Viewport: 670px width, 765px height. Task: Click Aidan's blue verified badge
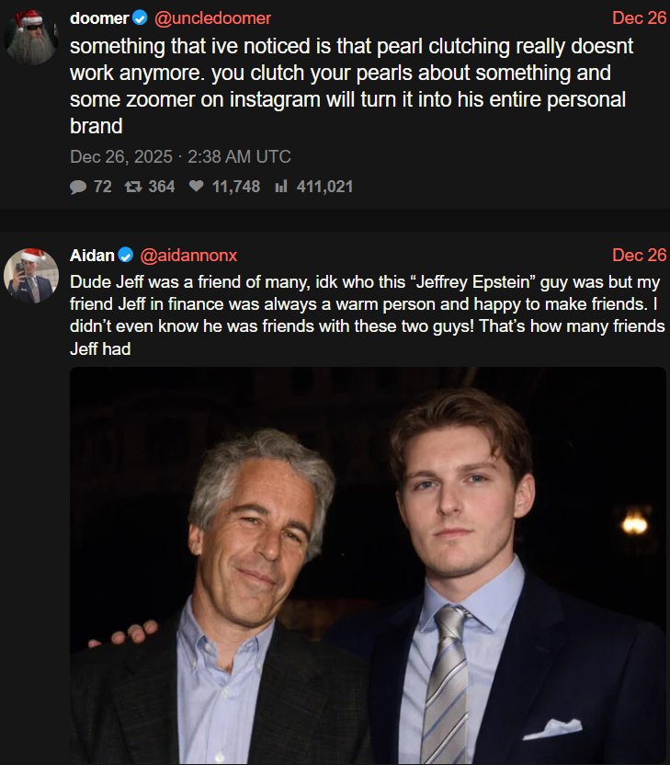[x=125, y=255]
